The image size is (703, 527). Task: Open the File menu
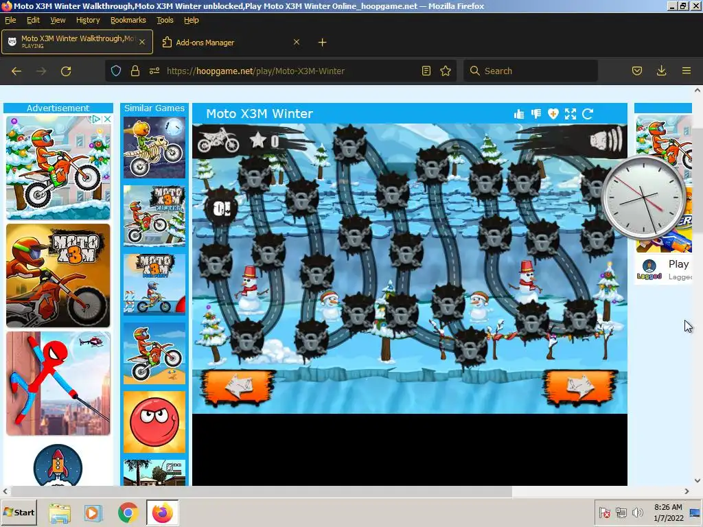tap(10, 20)
